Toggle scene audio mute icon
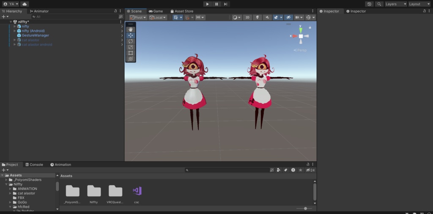Image resolution: width=433 pixels, height=214 pixels. click(x=267, y=17)
